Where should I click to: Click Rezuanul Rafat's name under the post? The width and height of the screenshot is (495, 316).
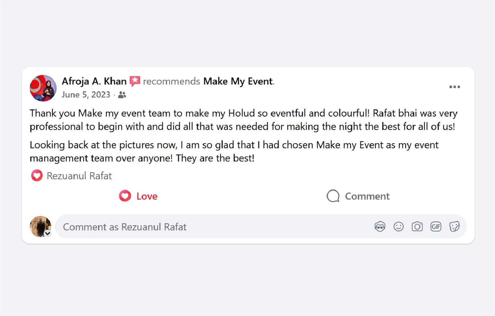point(80,176)
